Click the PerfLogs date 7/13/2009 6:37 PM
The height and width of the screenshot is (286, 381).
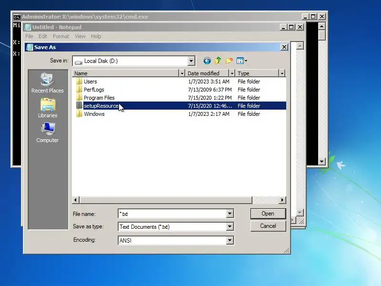point(210,90)
